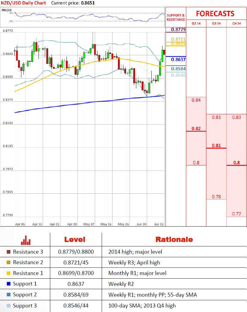Click the SUPPORT & RESISTANCE column header

click(176, 17)
